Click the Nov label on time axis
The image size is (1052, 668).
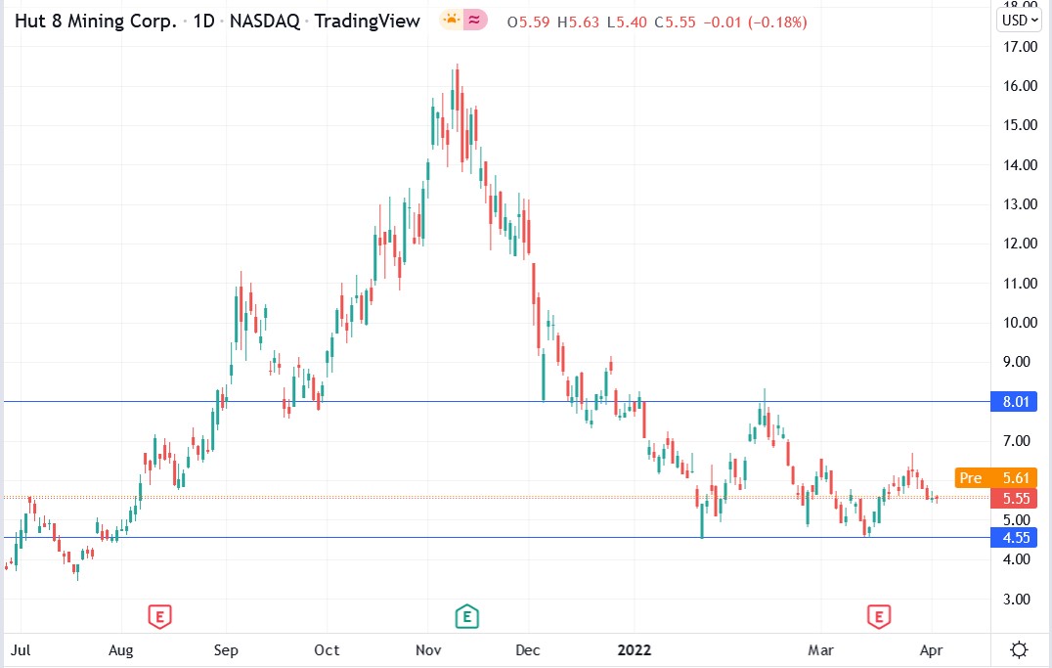pos(428,649)
